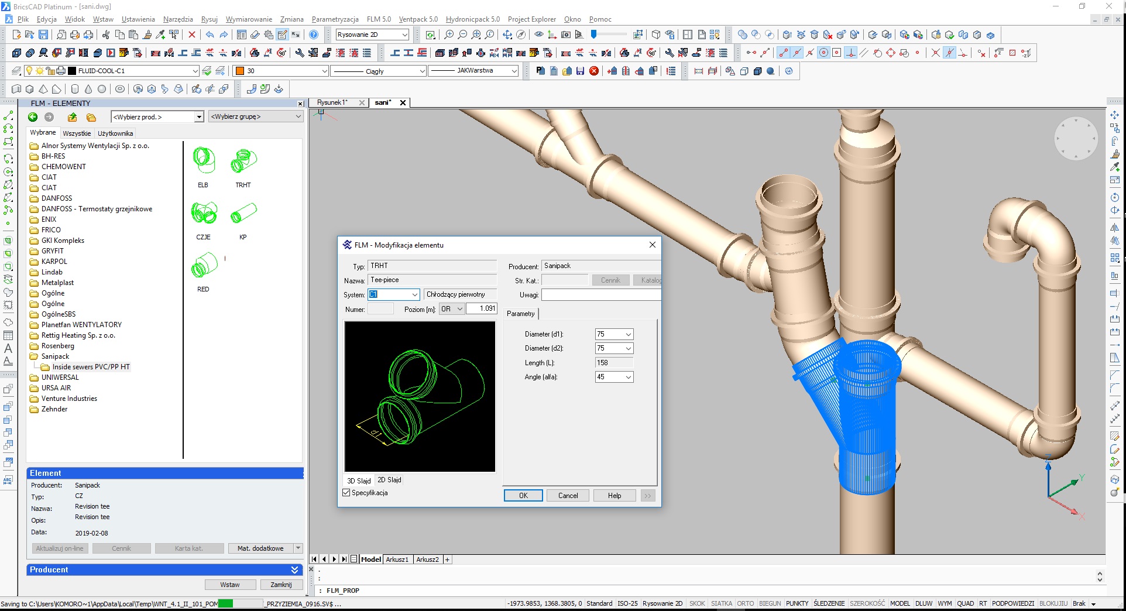Expand the System C1 dropdown

click(414, 294)
